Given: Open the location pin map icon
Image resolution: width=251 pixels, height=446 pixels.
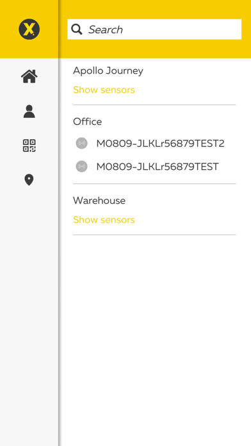Looking at the screenshot, I should tap(29, 180).
